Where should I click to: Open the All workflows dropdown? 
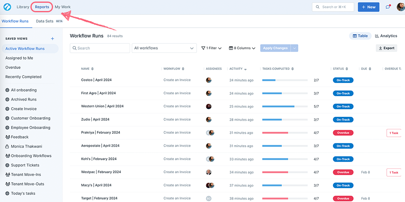164,48
